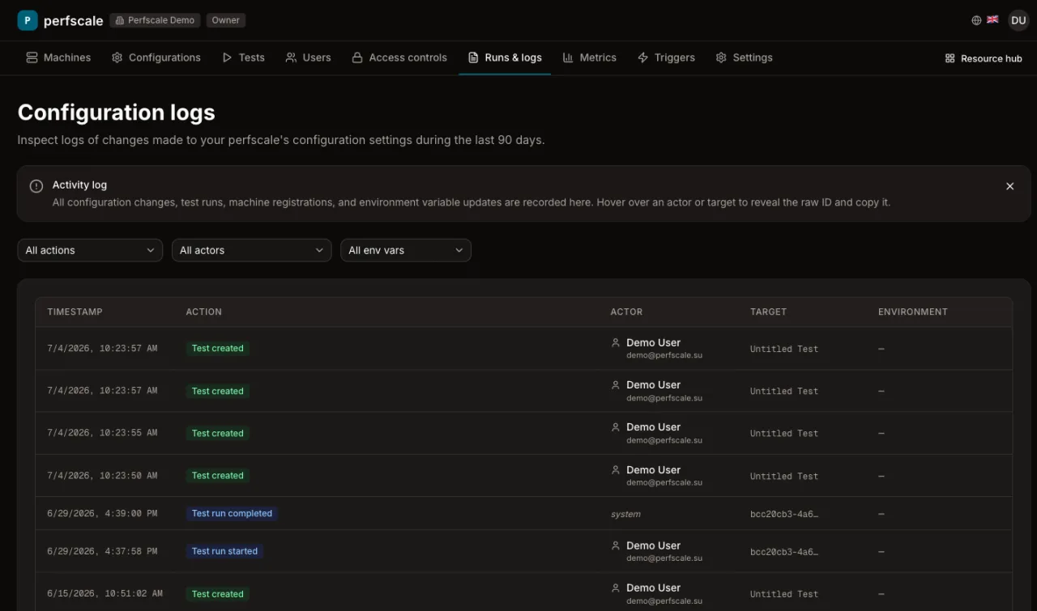
Task: Click the perfscale brand name
Action: pos(74,21)
